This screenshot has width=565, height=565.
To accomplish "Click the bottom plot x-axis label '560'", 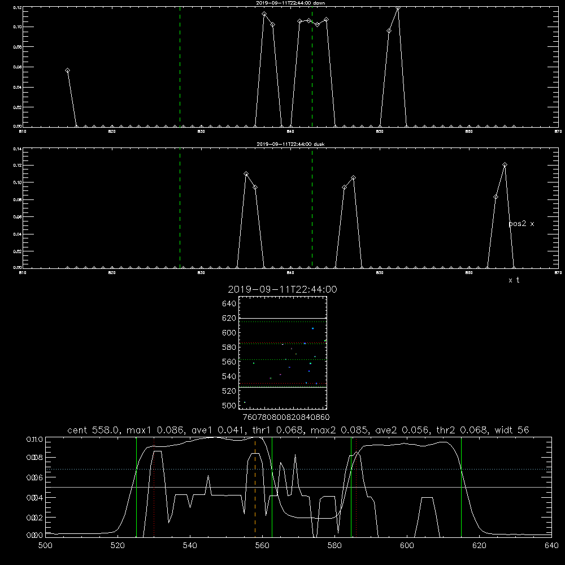I will click(x=262, y=546).
